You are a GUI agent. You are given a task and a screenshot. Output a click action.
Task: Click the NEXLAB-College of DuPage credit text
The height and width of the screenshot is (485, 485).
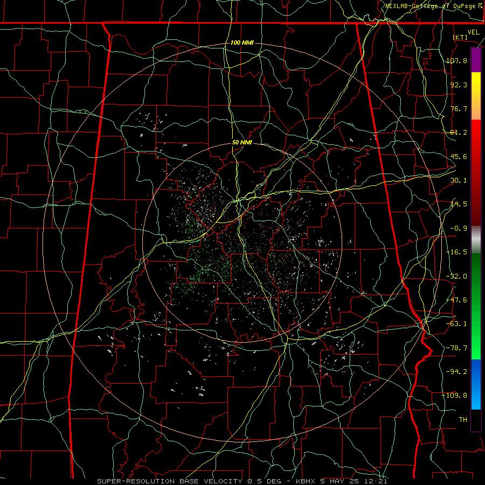pyautogui.click(x=434, y=6)
